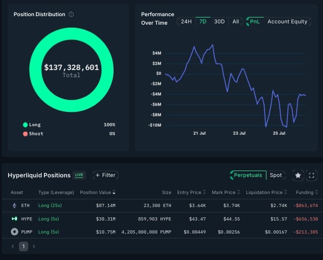The width and height of the screenshot is (323, 260).
Task: Sort by Mark Price column
Action: pos(226,193)
